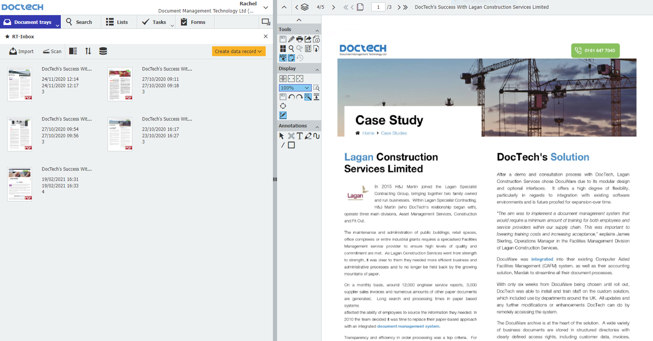
Task: Select the zoom-area marquee icon
Action: 316,88
